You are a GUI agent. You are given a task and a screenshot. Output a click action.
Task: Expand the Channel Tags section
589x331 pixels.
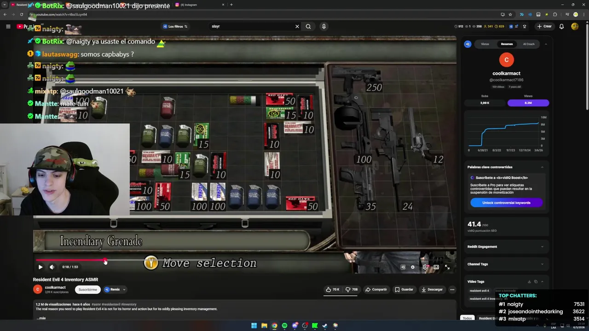pyautogui.click(x=542, y=264)
